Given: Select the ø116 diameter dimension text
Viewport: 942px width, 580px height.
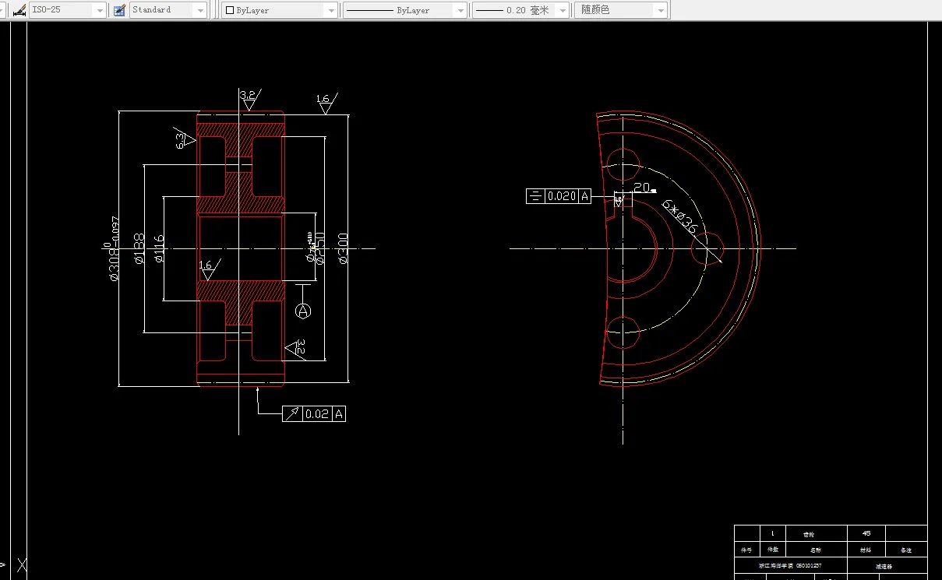Looking at the screenshot, I should 160,248.
